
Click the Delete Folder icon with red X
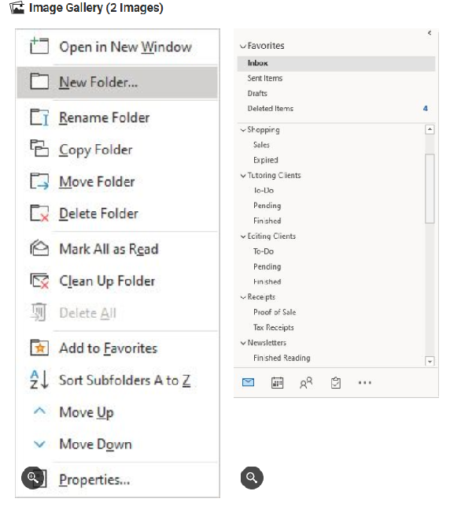pos(39,214)
